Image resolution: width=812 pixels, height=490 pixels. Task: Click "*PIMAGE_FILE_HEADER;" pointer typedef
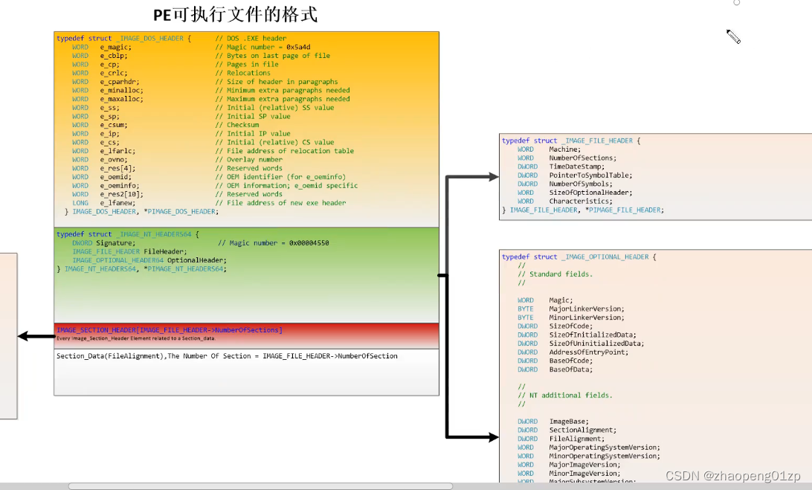tap(625, 210)
